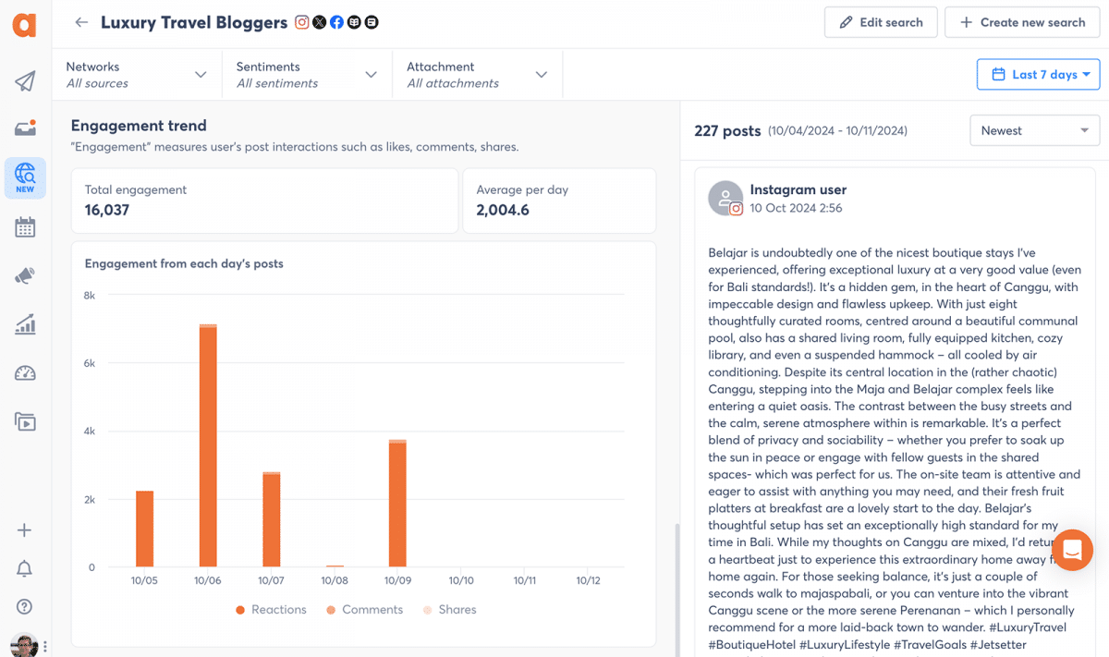Open the Newest sort dropdown
Image resolution: width=1109 pixels, height=657 pixels.
pyautogui.click(x=1034, y=130)
